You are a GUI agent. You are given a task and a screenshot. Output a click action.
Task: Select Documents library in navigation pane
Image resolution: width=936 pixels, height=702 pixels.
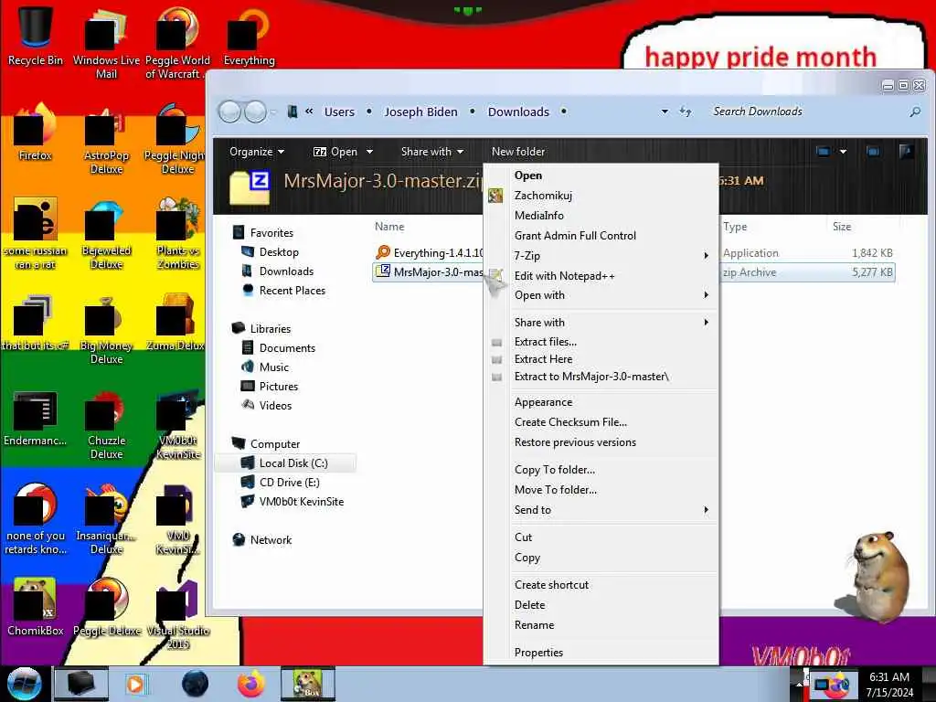pos(286,348)
